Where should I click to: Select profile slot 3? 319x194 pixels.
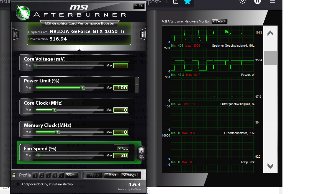(x=48, y=175)
